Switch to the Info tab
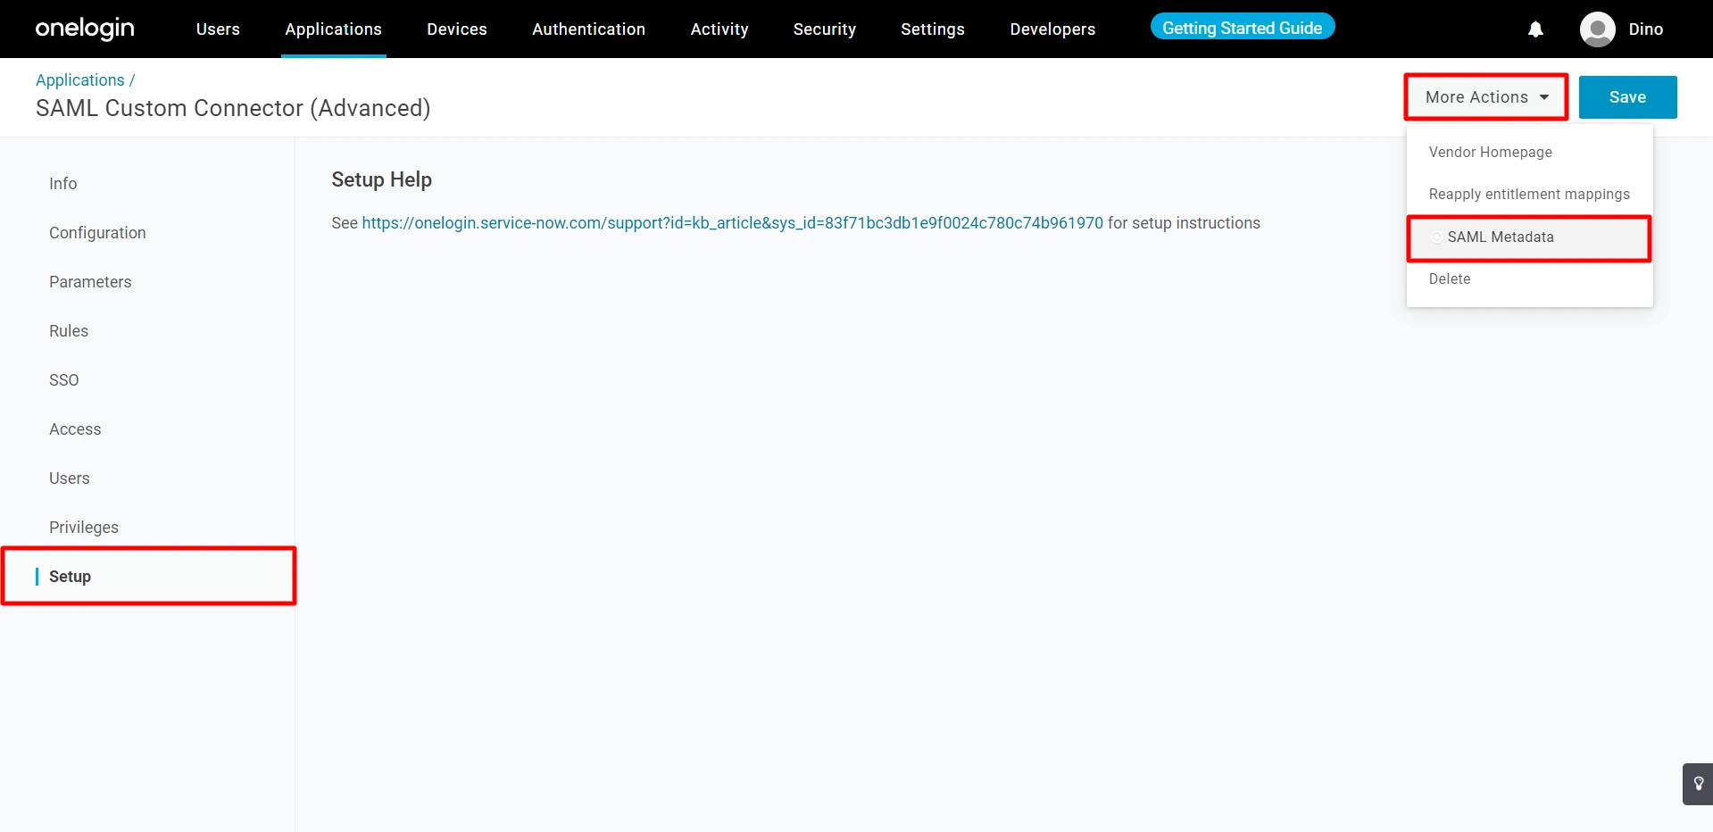 pyautogui.click(x=62, y=184)
